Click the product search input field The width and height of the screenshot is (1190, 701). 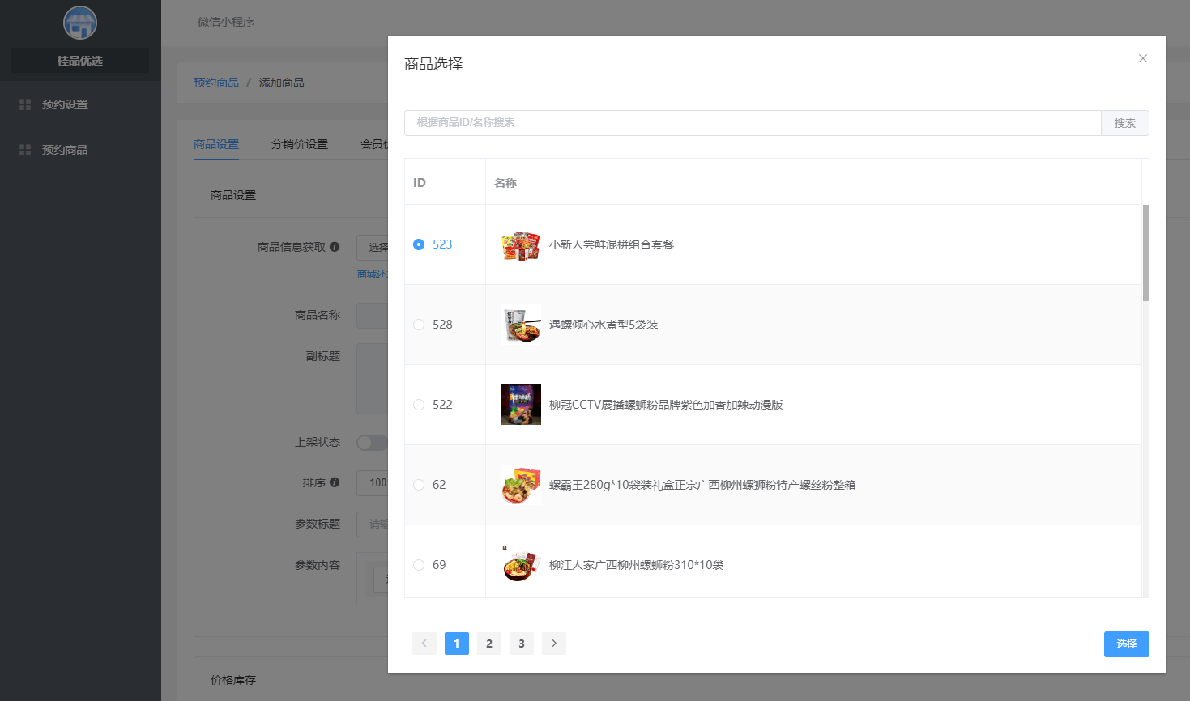753,123
